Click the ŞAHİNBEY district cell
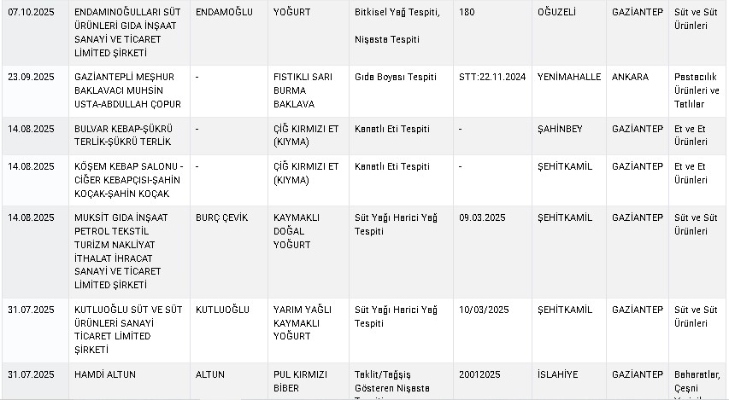Image resolution: width=729 pixels, height=400 pixels. [560, 129]
